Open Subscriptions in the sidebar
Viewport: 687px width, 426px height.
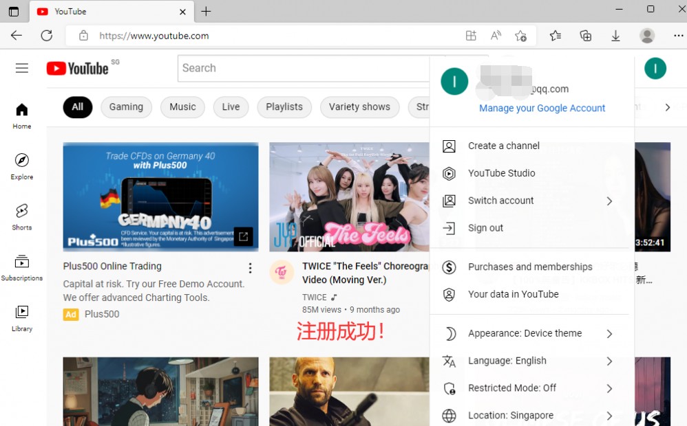click(22, 268)
